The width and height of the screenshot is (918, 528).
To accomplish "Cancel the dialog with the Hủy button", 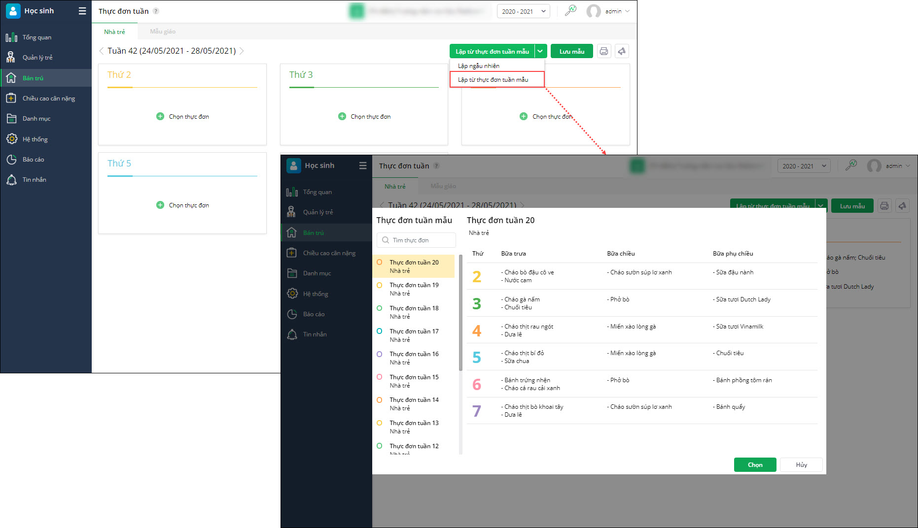I will pyautogui.click(x=801, y=465).
